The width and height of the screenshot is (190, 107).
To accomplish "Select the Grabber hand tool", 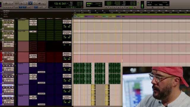I will 35,3.
